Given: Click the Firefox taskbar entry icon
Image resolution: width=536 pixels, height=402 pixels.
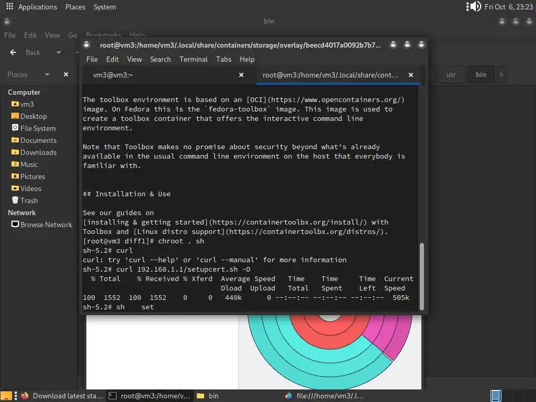Looking at the screenshot, I should [x=25, y=396].
